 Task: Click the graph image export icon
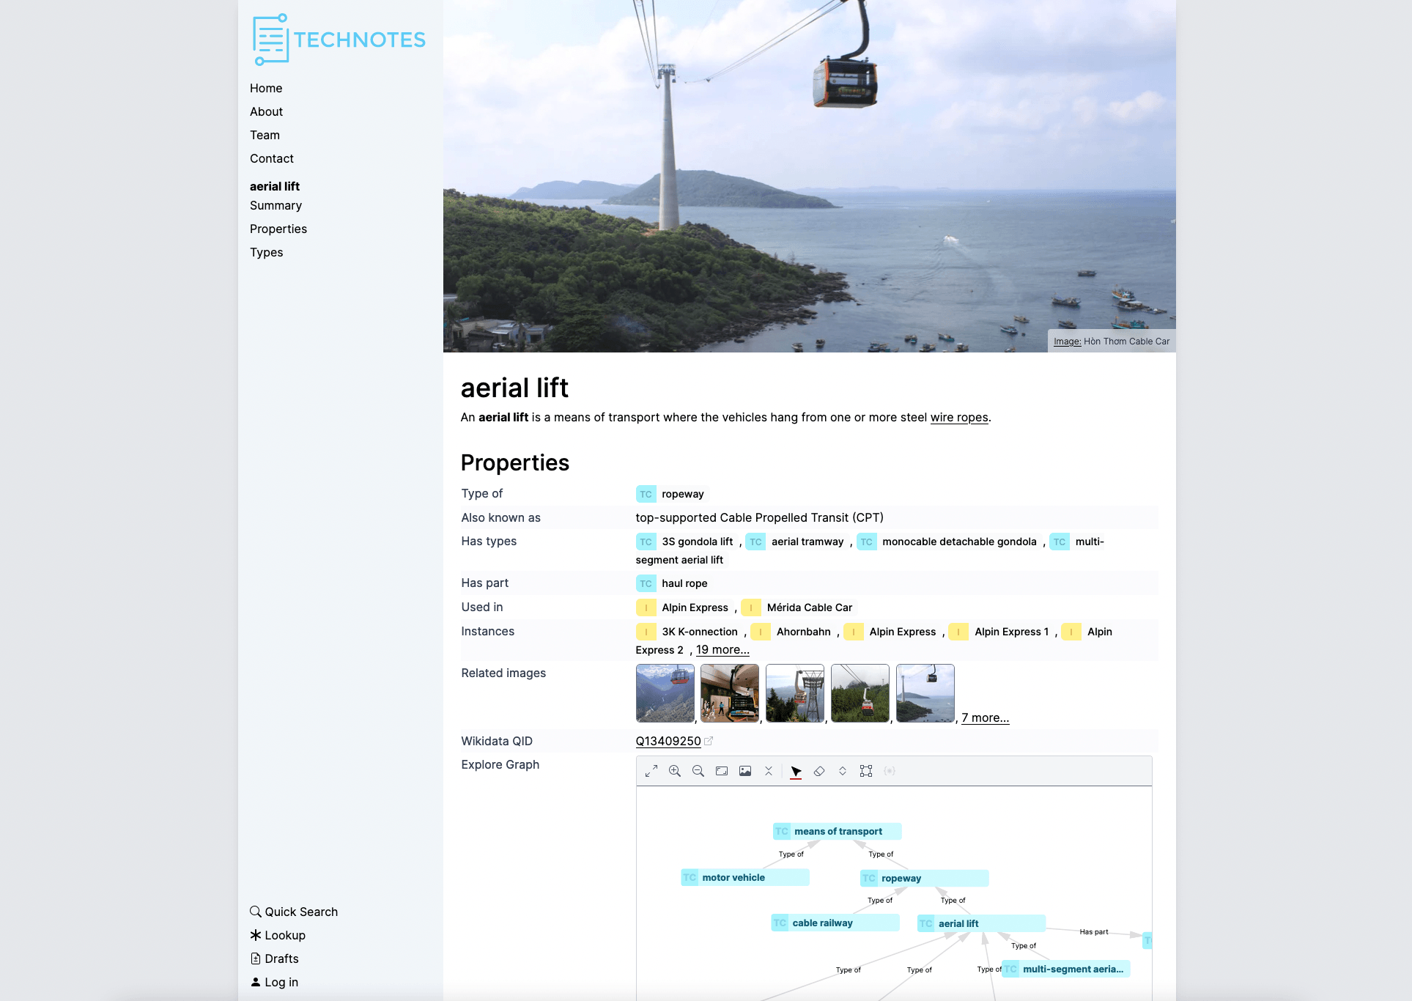(x=745, y=771)
